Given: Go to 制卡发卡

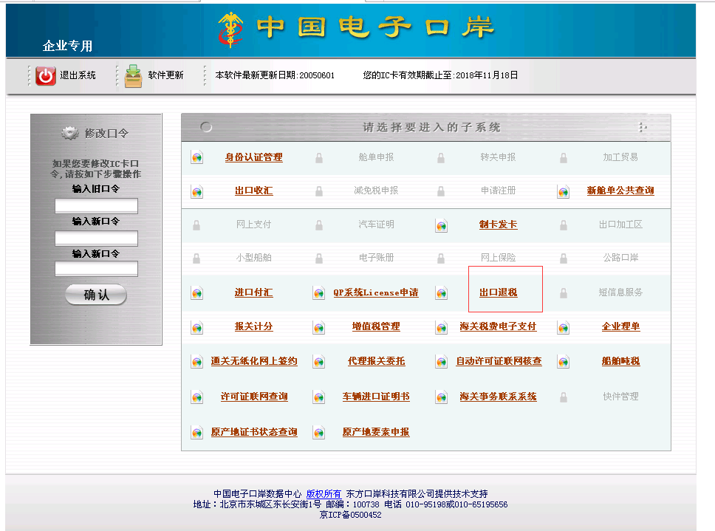Looking at the screenshot, I should pyautogui.click(x=499, y=225).
